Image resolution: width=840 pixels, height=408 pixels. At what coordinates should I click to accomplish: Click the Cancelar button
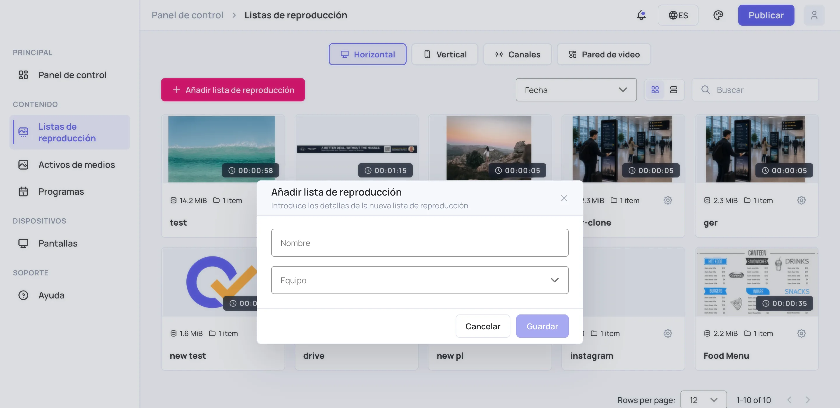coord(483,326)
